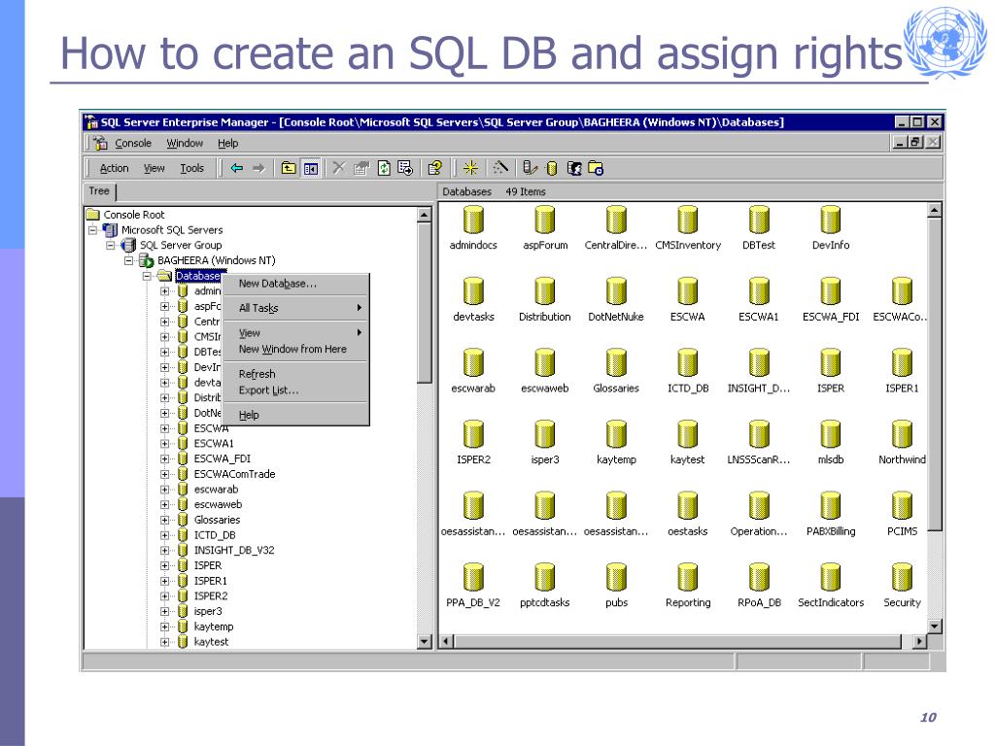Select the admindocs database icon
The width and height of the screenshot is (995, 746).
tap(473, 220)
